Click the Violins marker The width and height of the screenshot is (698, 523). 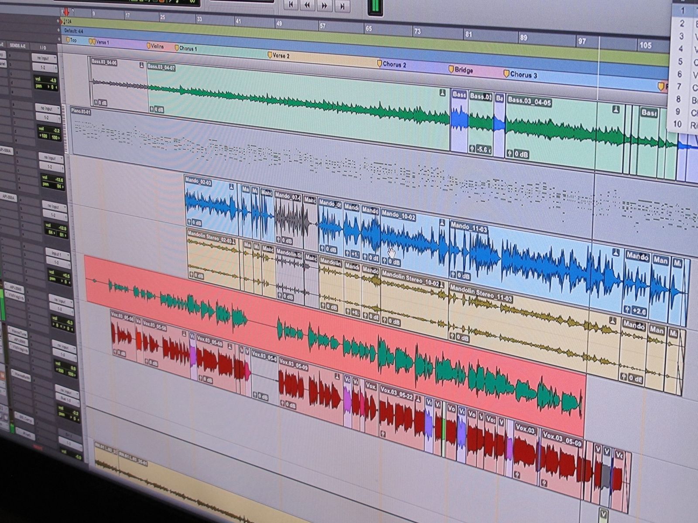149,45
